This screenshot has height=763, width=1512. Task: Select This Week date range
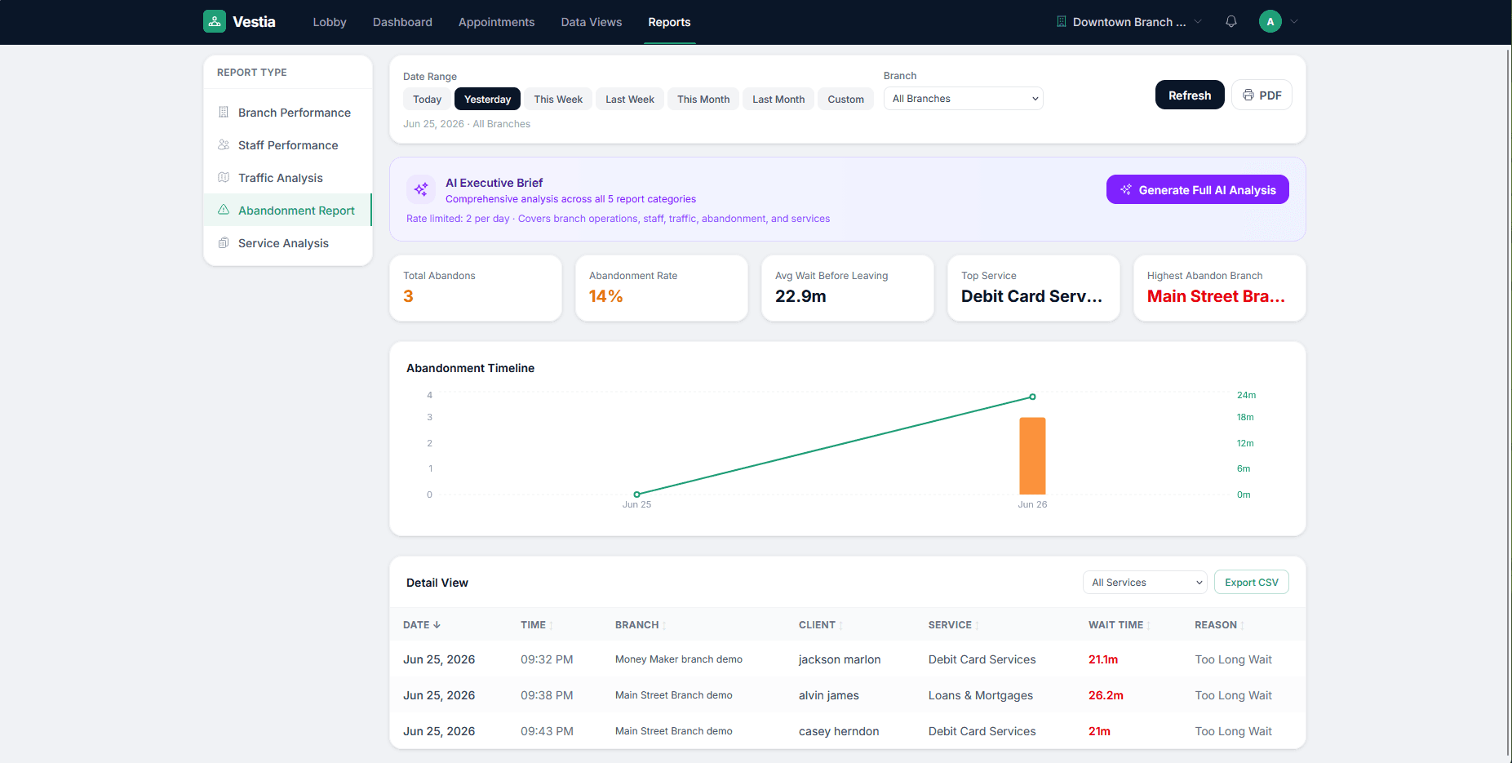click(558, 100)
